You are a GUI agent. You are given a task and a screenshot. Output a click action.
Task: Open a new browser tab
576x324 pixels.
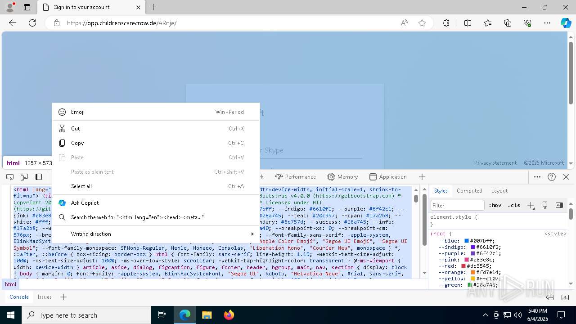153,7
